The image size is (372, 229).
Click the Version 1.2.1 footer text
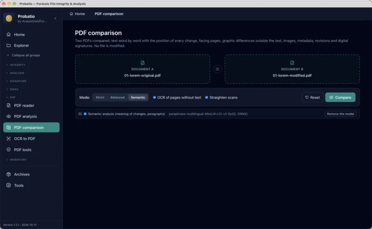click(20, 225)
